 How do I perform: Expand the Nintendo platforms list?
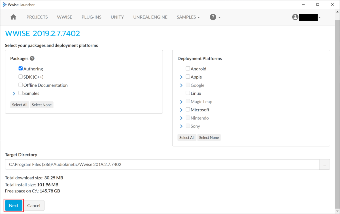(181, 118)
